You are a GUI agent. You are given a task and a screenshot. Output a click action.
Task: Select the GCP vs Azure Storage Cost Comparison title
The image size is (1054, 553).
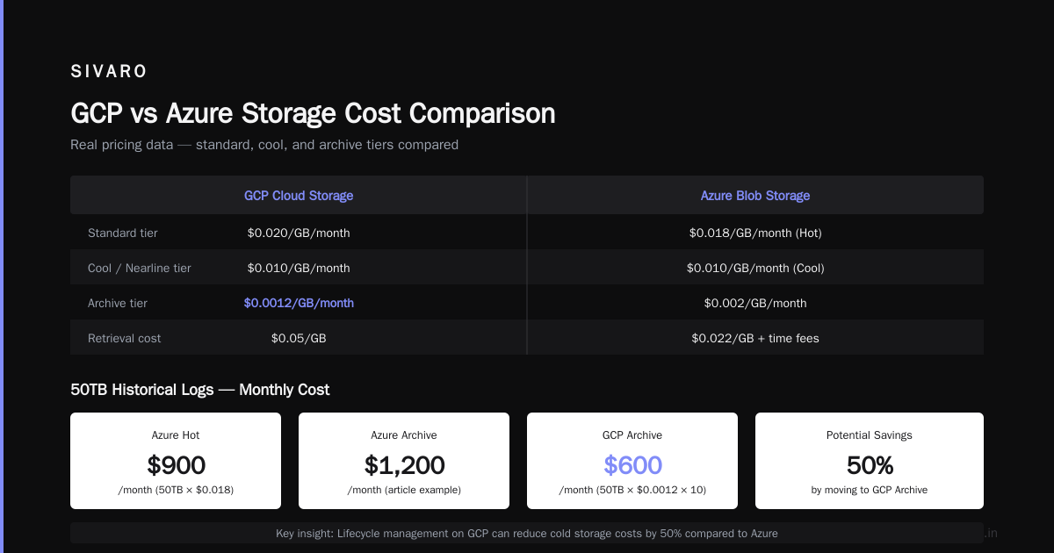[313, 114]
